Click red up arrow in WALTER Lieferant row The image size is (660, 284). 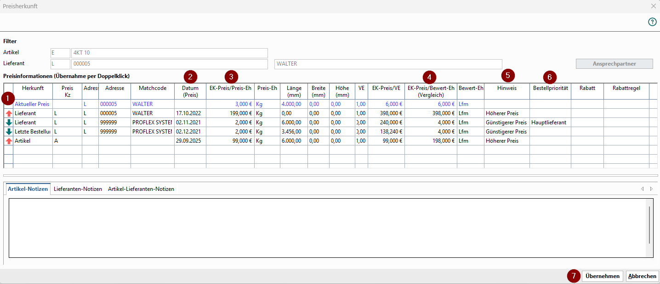(9, 113)
